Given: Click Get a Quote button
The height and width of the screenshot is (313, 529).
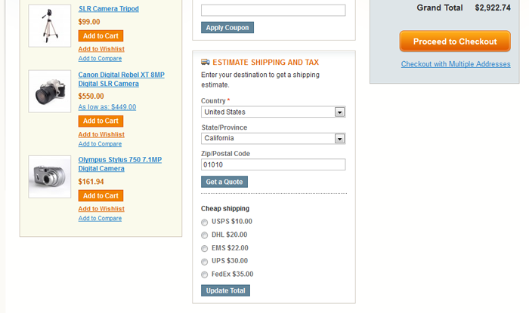Looking at the screenshot, I should 224,182.
